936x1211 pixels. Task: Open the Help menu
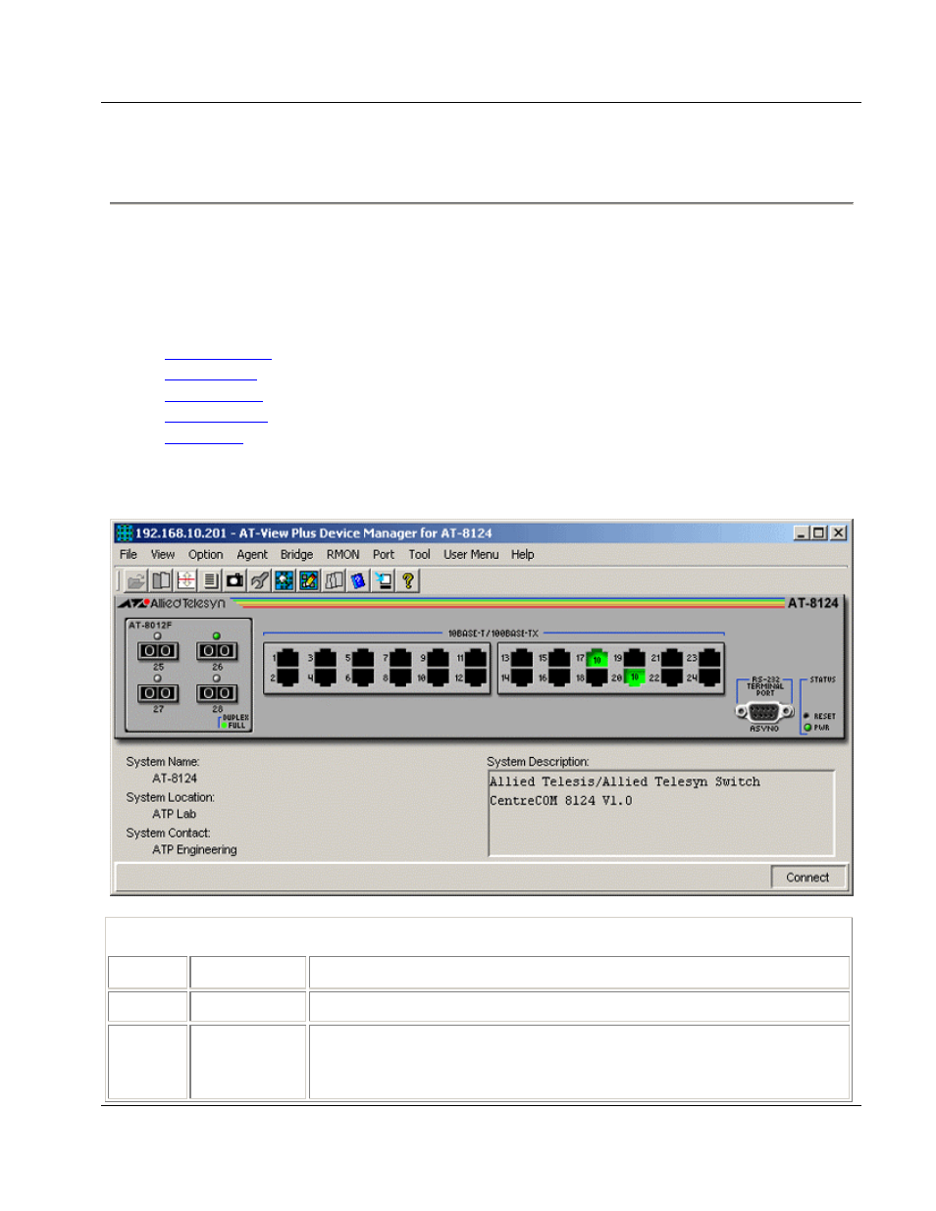point(523,554)
